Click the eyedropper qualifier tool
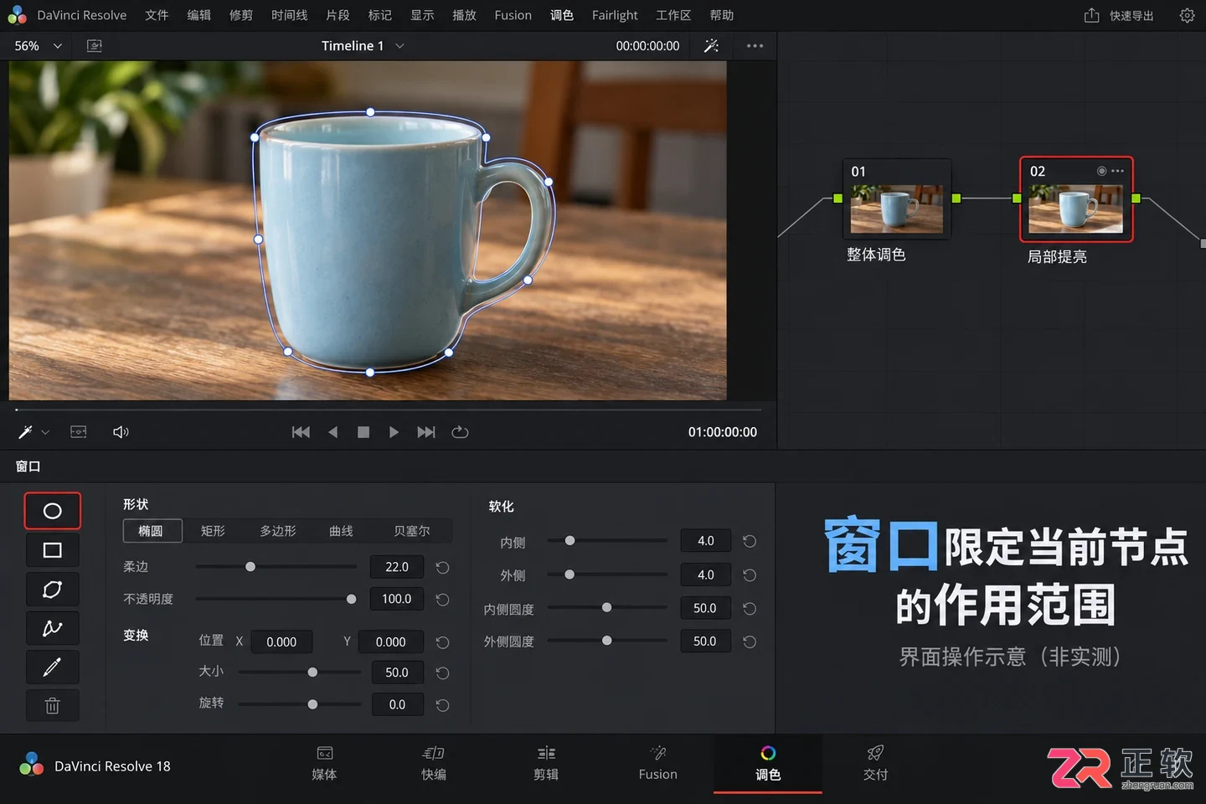 (x=25, y=432)
